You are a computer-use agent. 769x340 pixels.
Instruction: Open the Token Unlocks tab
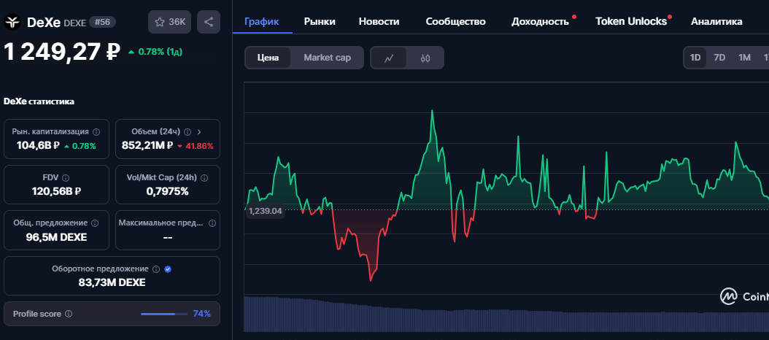[631, 22]
